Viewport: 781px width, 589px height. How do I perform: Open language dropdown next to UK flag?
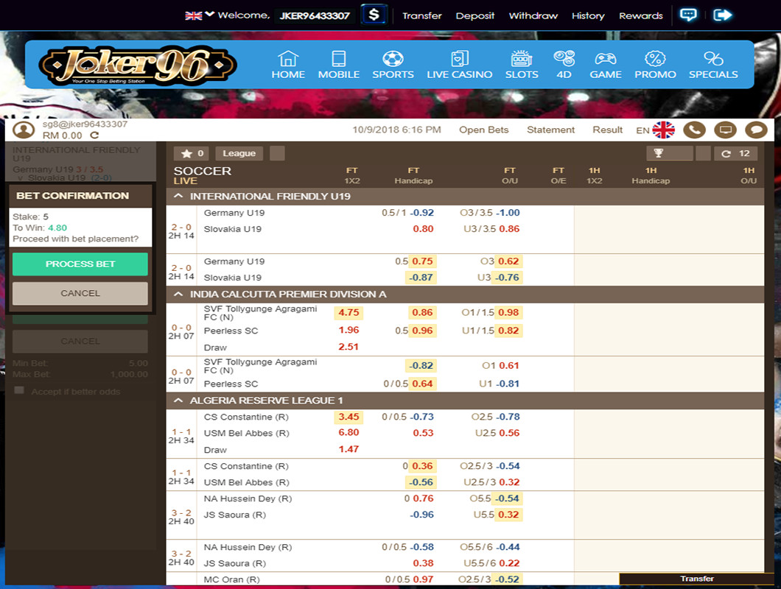coord(210,14)
